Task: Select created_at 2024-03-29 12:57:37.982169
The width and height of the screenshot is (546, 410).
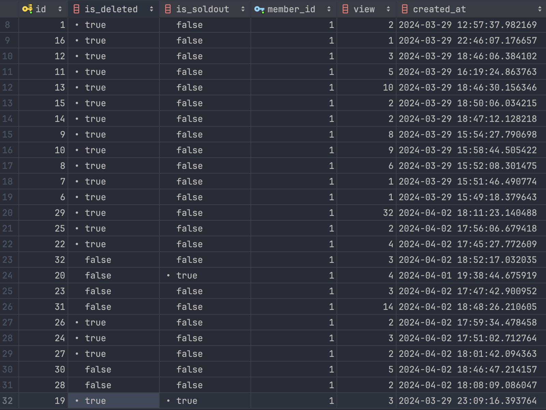Action: pyautogui.click(x=471, y=25)
